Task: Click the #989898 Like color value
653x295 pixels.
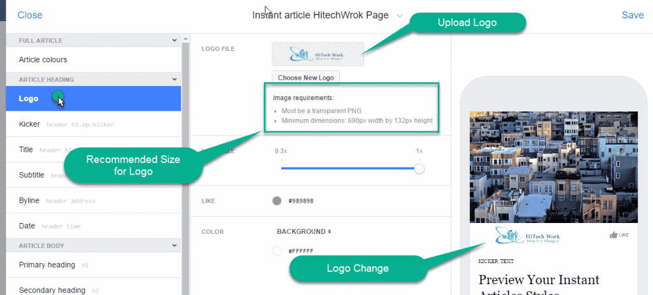Action: pos(301,201)
